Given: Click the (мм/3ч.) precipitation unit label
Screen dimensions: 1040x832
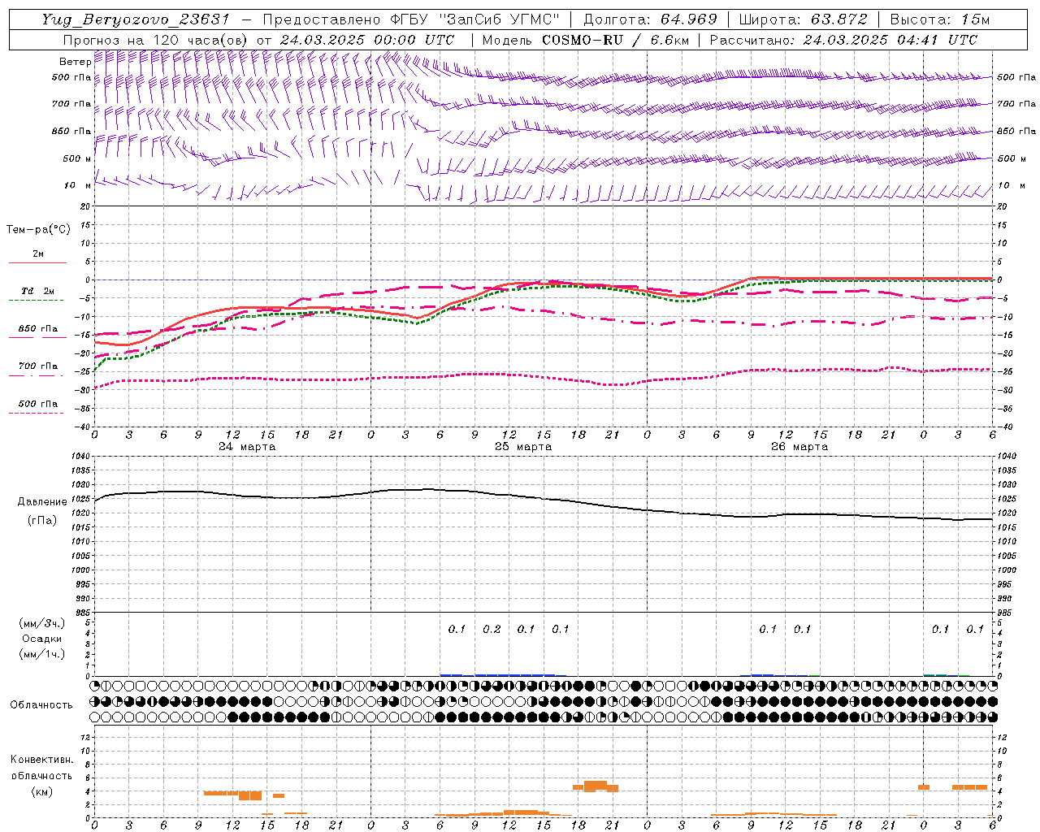Looking at the screenshot, I should pos(41,623).
